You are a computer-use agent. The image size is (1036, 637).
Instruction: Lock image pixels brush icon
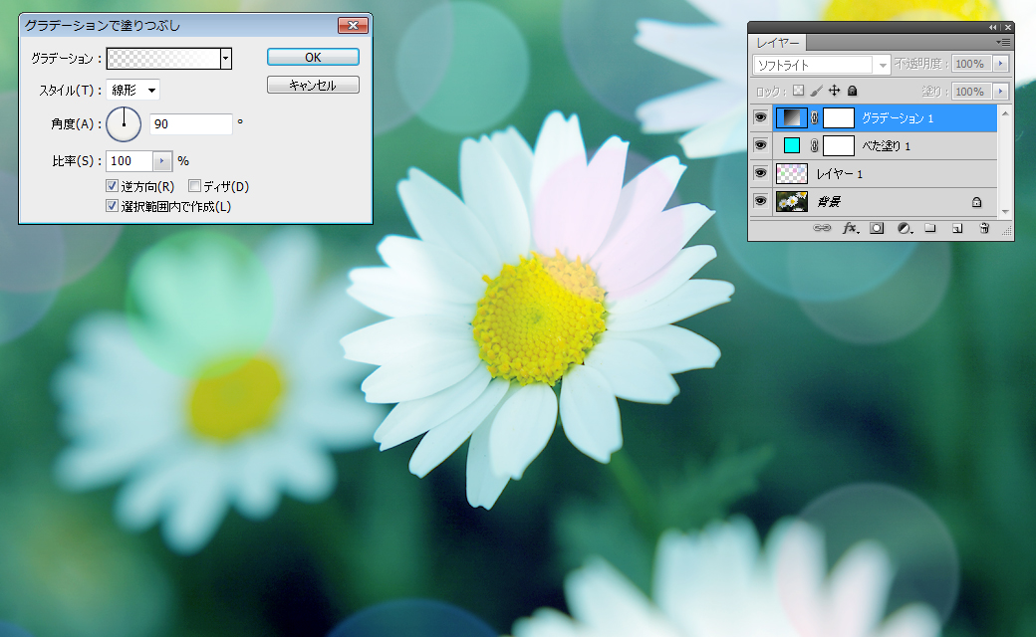817,91
